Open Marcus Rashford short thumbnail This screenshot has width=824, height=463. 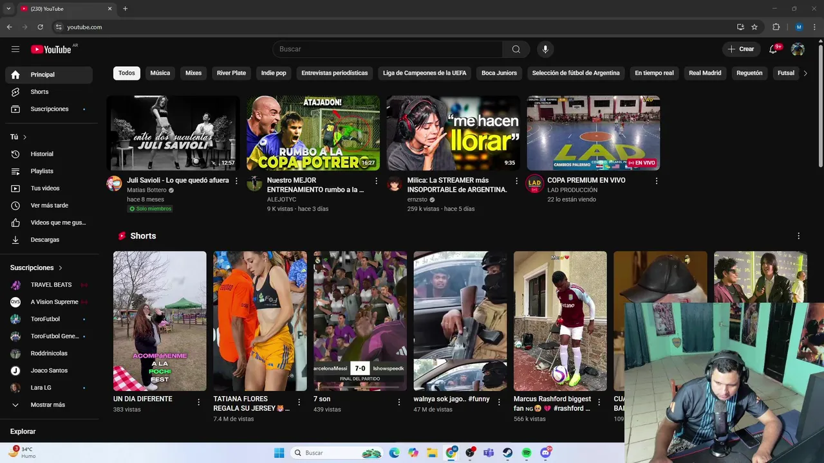[560, 321]
